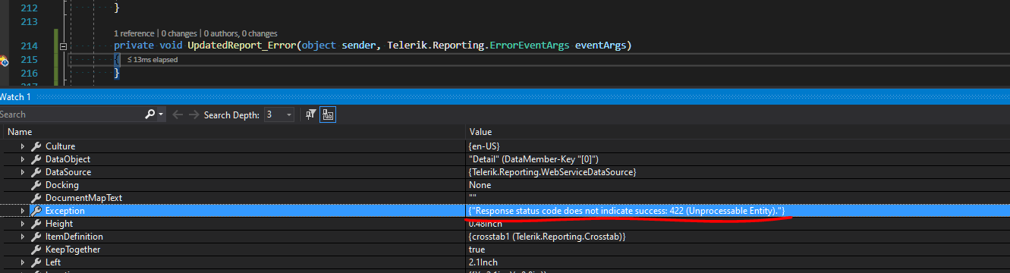Click the wrench icon beside Exception
This screenshot has height=273, width=1010.
tap(36, 211)
